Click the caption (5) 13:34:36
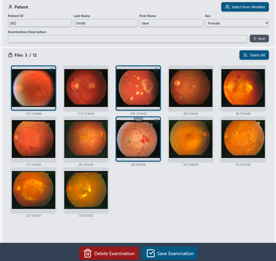 (138, 165)
